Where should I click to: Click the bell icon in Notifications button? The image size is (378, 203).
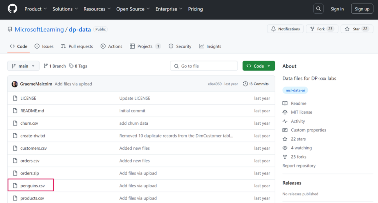pos(273,29)
